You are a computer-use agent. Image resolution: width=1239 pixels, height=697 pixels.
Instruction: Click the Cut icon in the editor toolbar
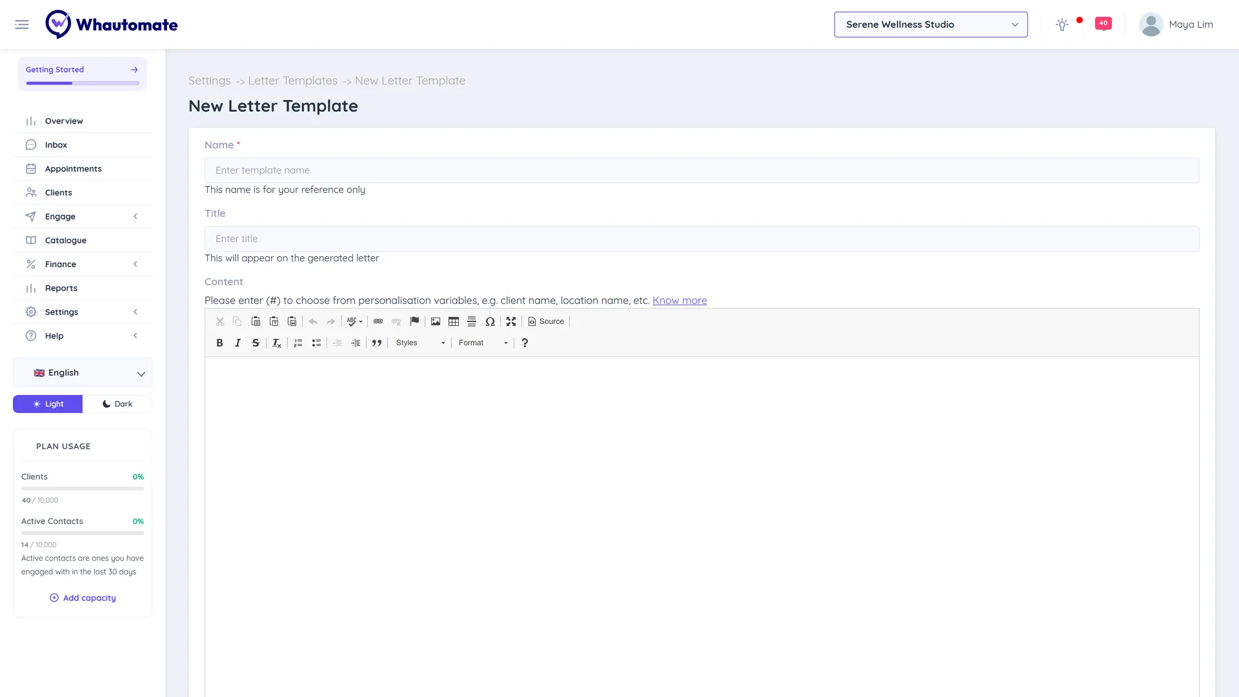click(x=220, y=321)
